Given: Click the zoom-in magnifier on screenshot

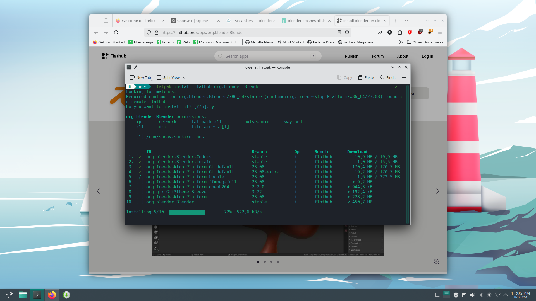Looking at the screenshot, I should (x=437, y=262).
